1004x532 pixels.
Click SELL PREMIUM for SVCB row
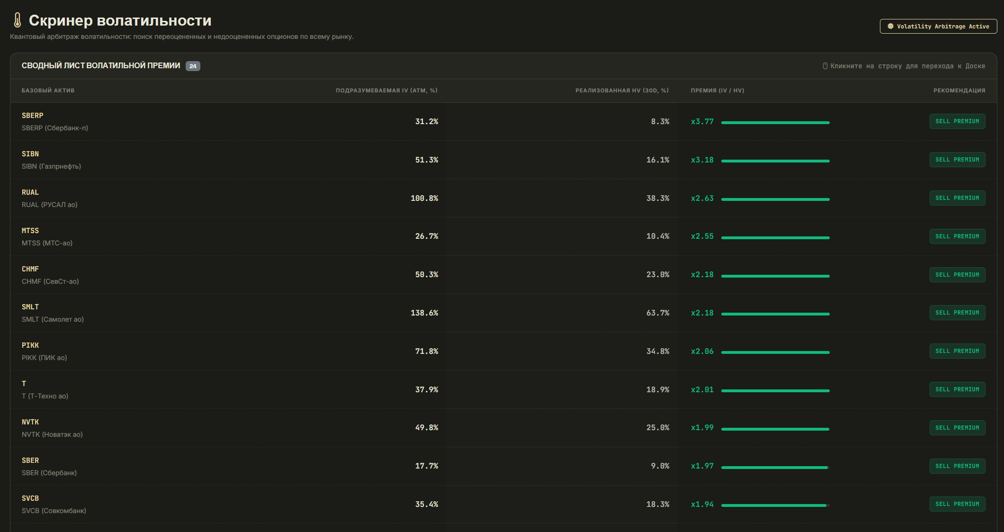point(957,504)
